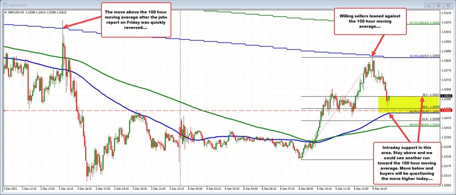Click the 3 Dec 15:15 time label

66,189
